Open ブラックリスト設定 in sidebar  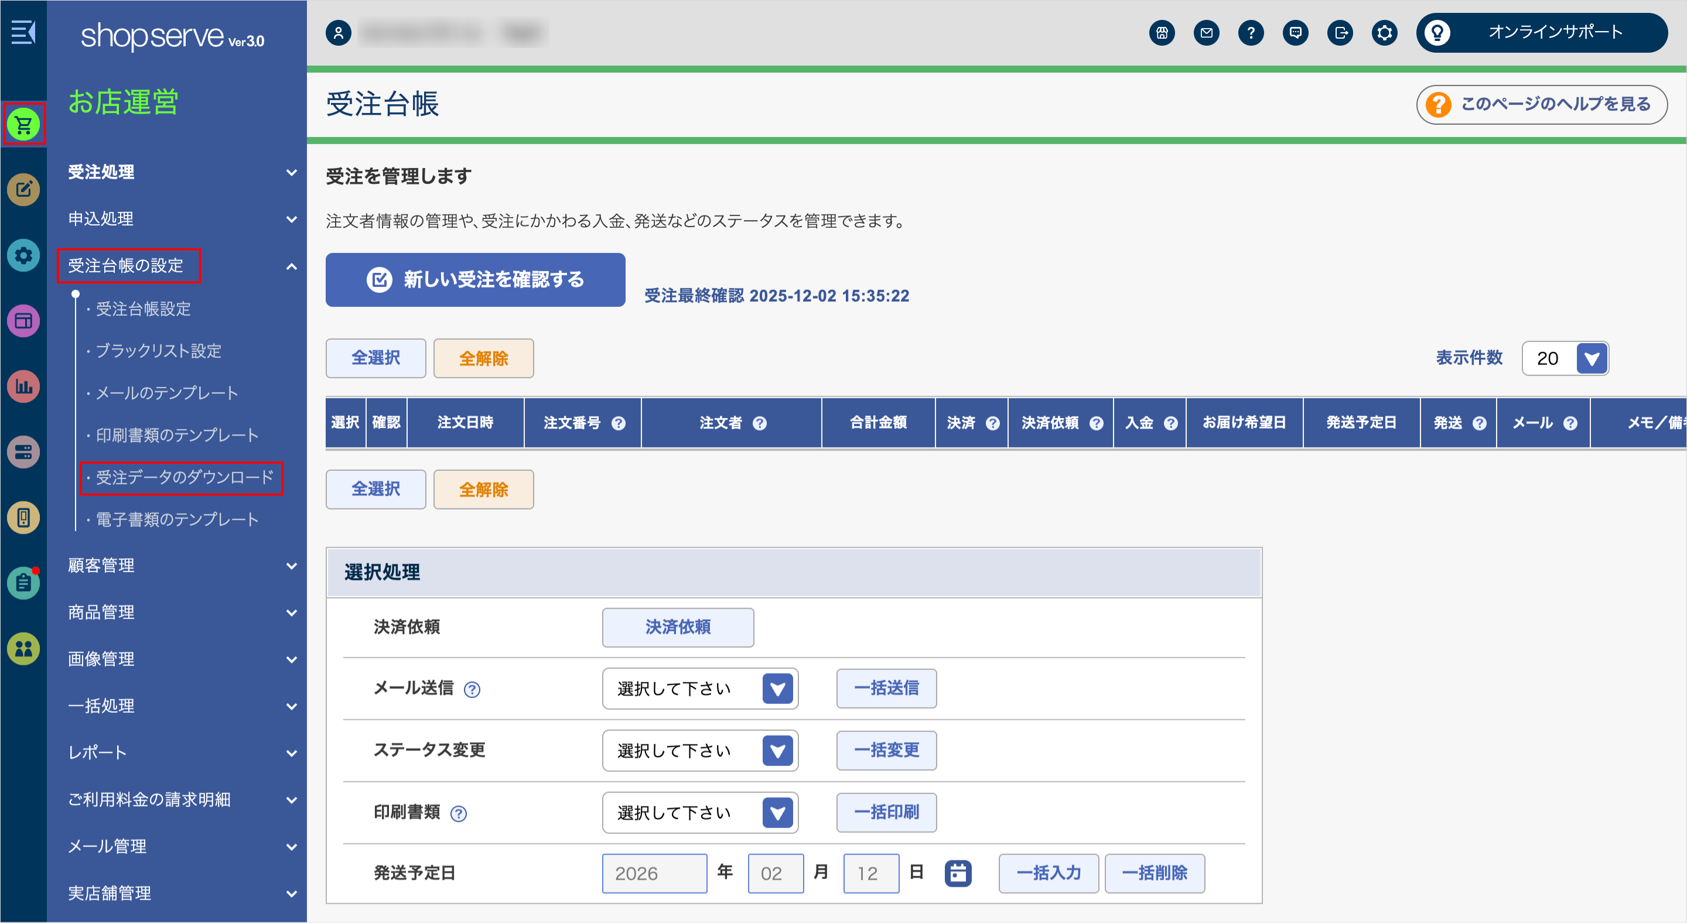click(x=159, y=351)
